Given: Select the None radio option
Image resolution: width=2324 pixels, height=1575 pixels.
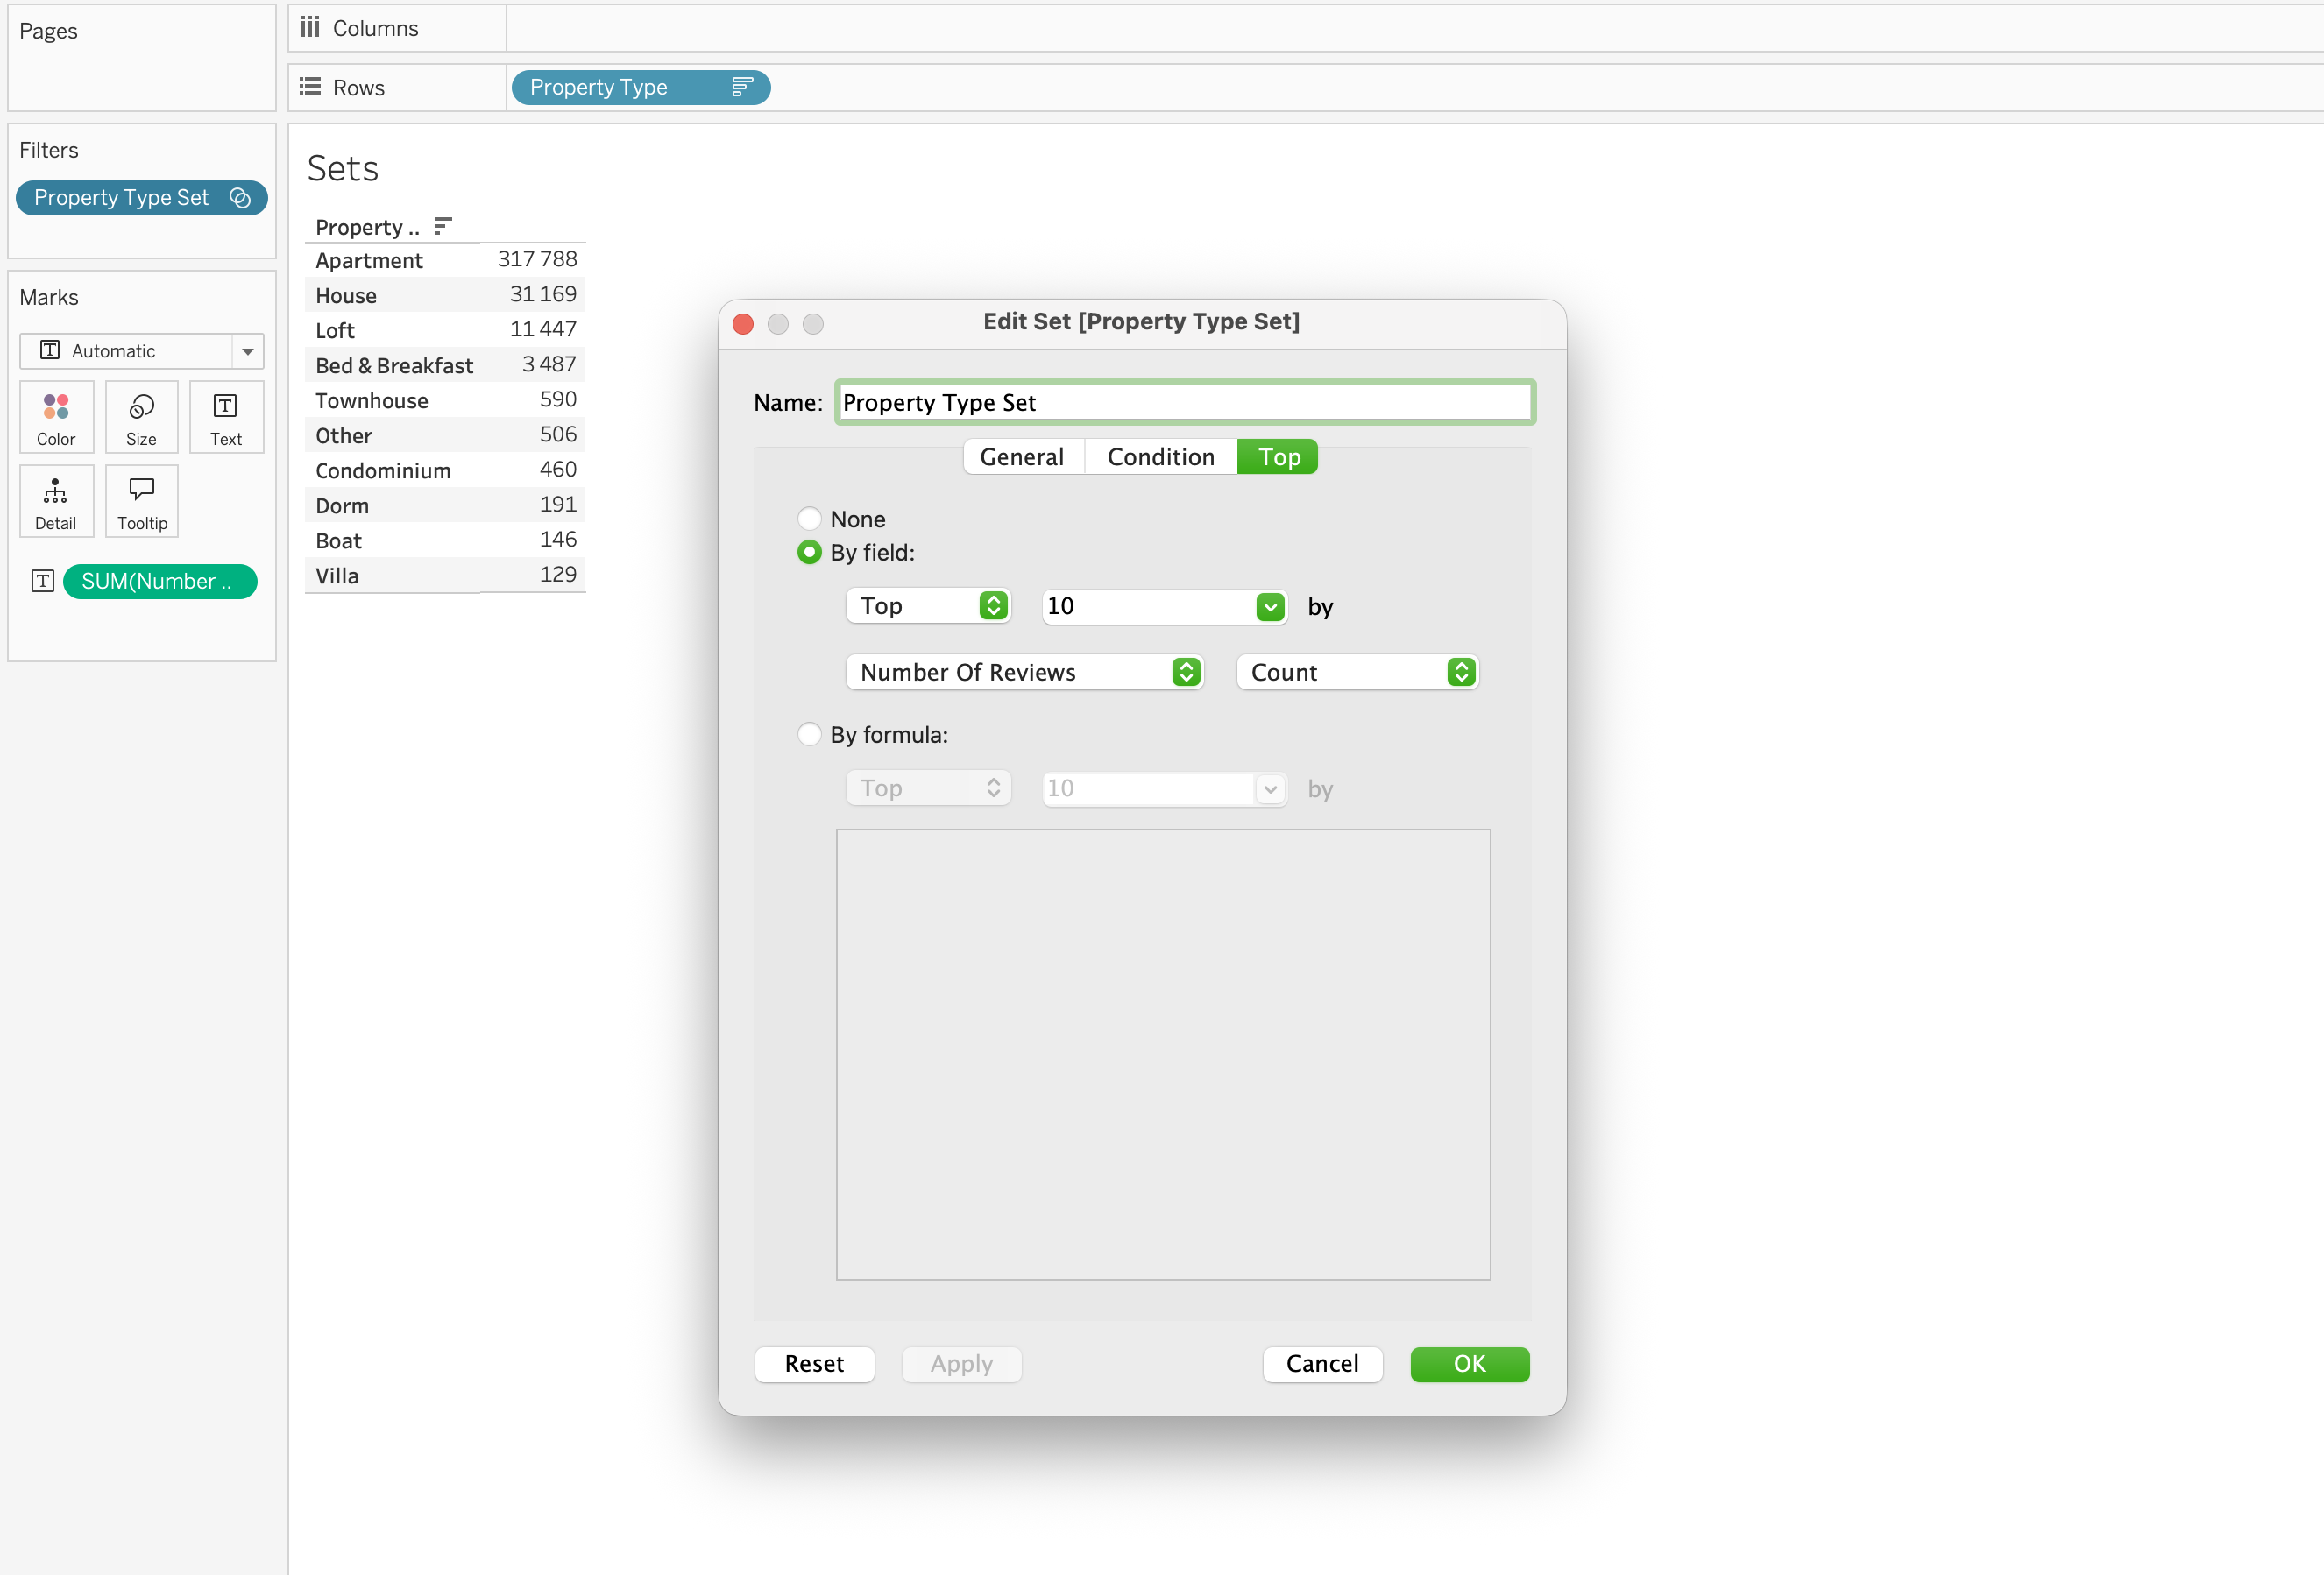Looking at the screenshot, I should pyautogui.click(x=809, y=519).
